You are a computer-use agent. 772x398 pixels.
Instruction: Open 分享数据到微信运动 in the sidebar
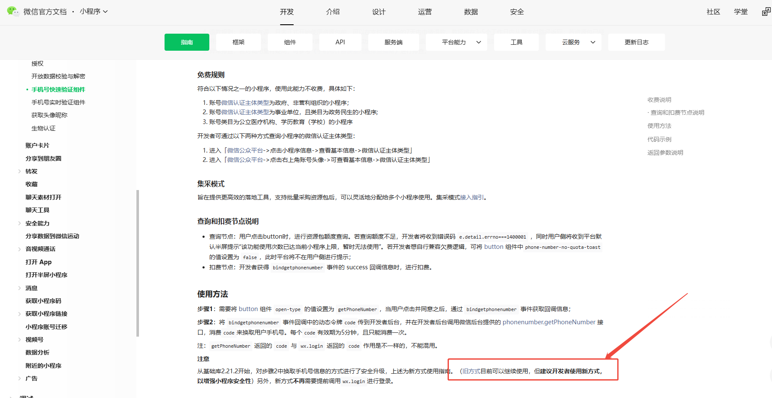click(52, 236)
